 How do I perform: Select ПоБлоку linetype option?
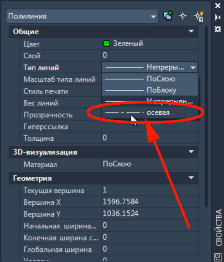click(x=150, y=90)
